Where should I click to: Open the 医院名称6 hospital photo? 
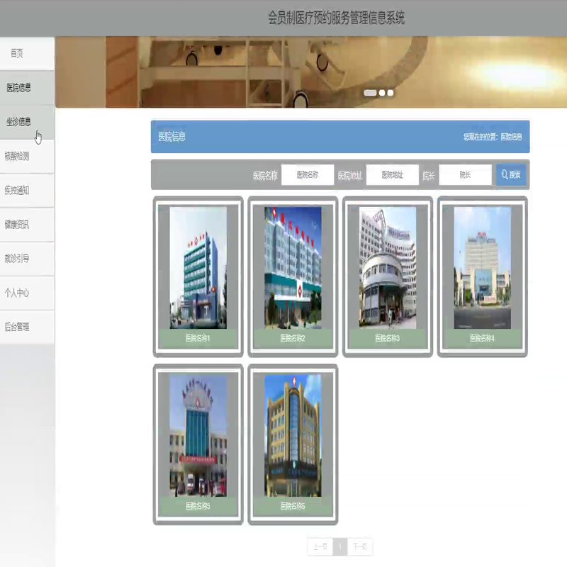pyautogui.click(x=293, y=435)
